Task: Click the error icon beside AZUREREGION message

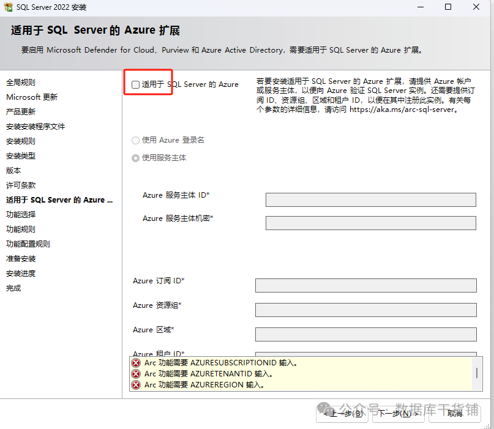Action: tap(136, 385)
